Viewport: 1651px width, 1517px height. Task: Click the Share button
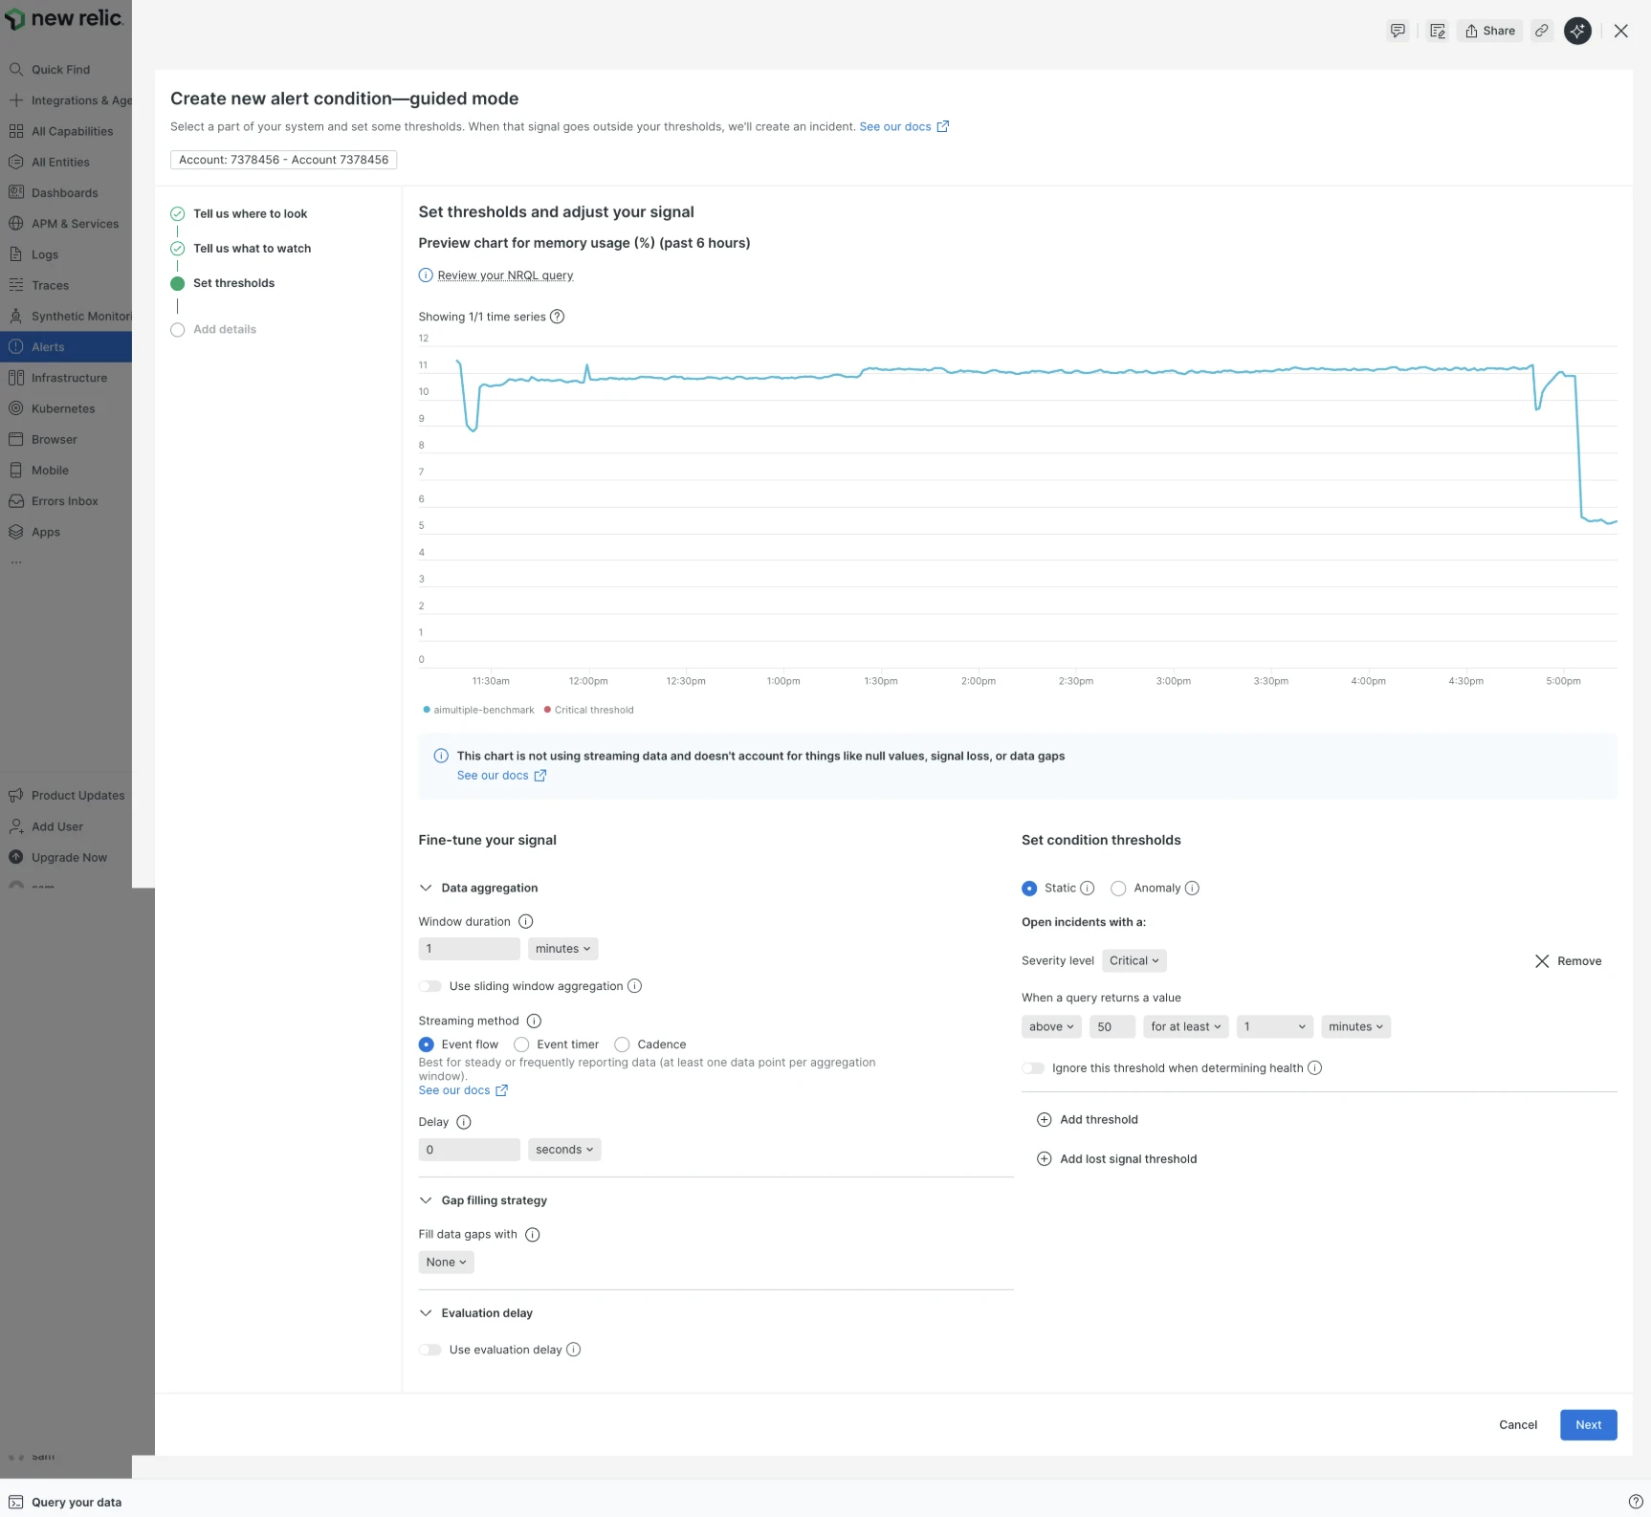tap(1489, 31)
